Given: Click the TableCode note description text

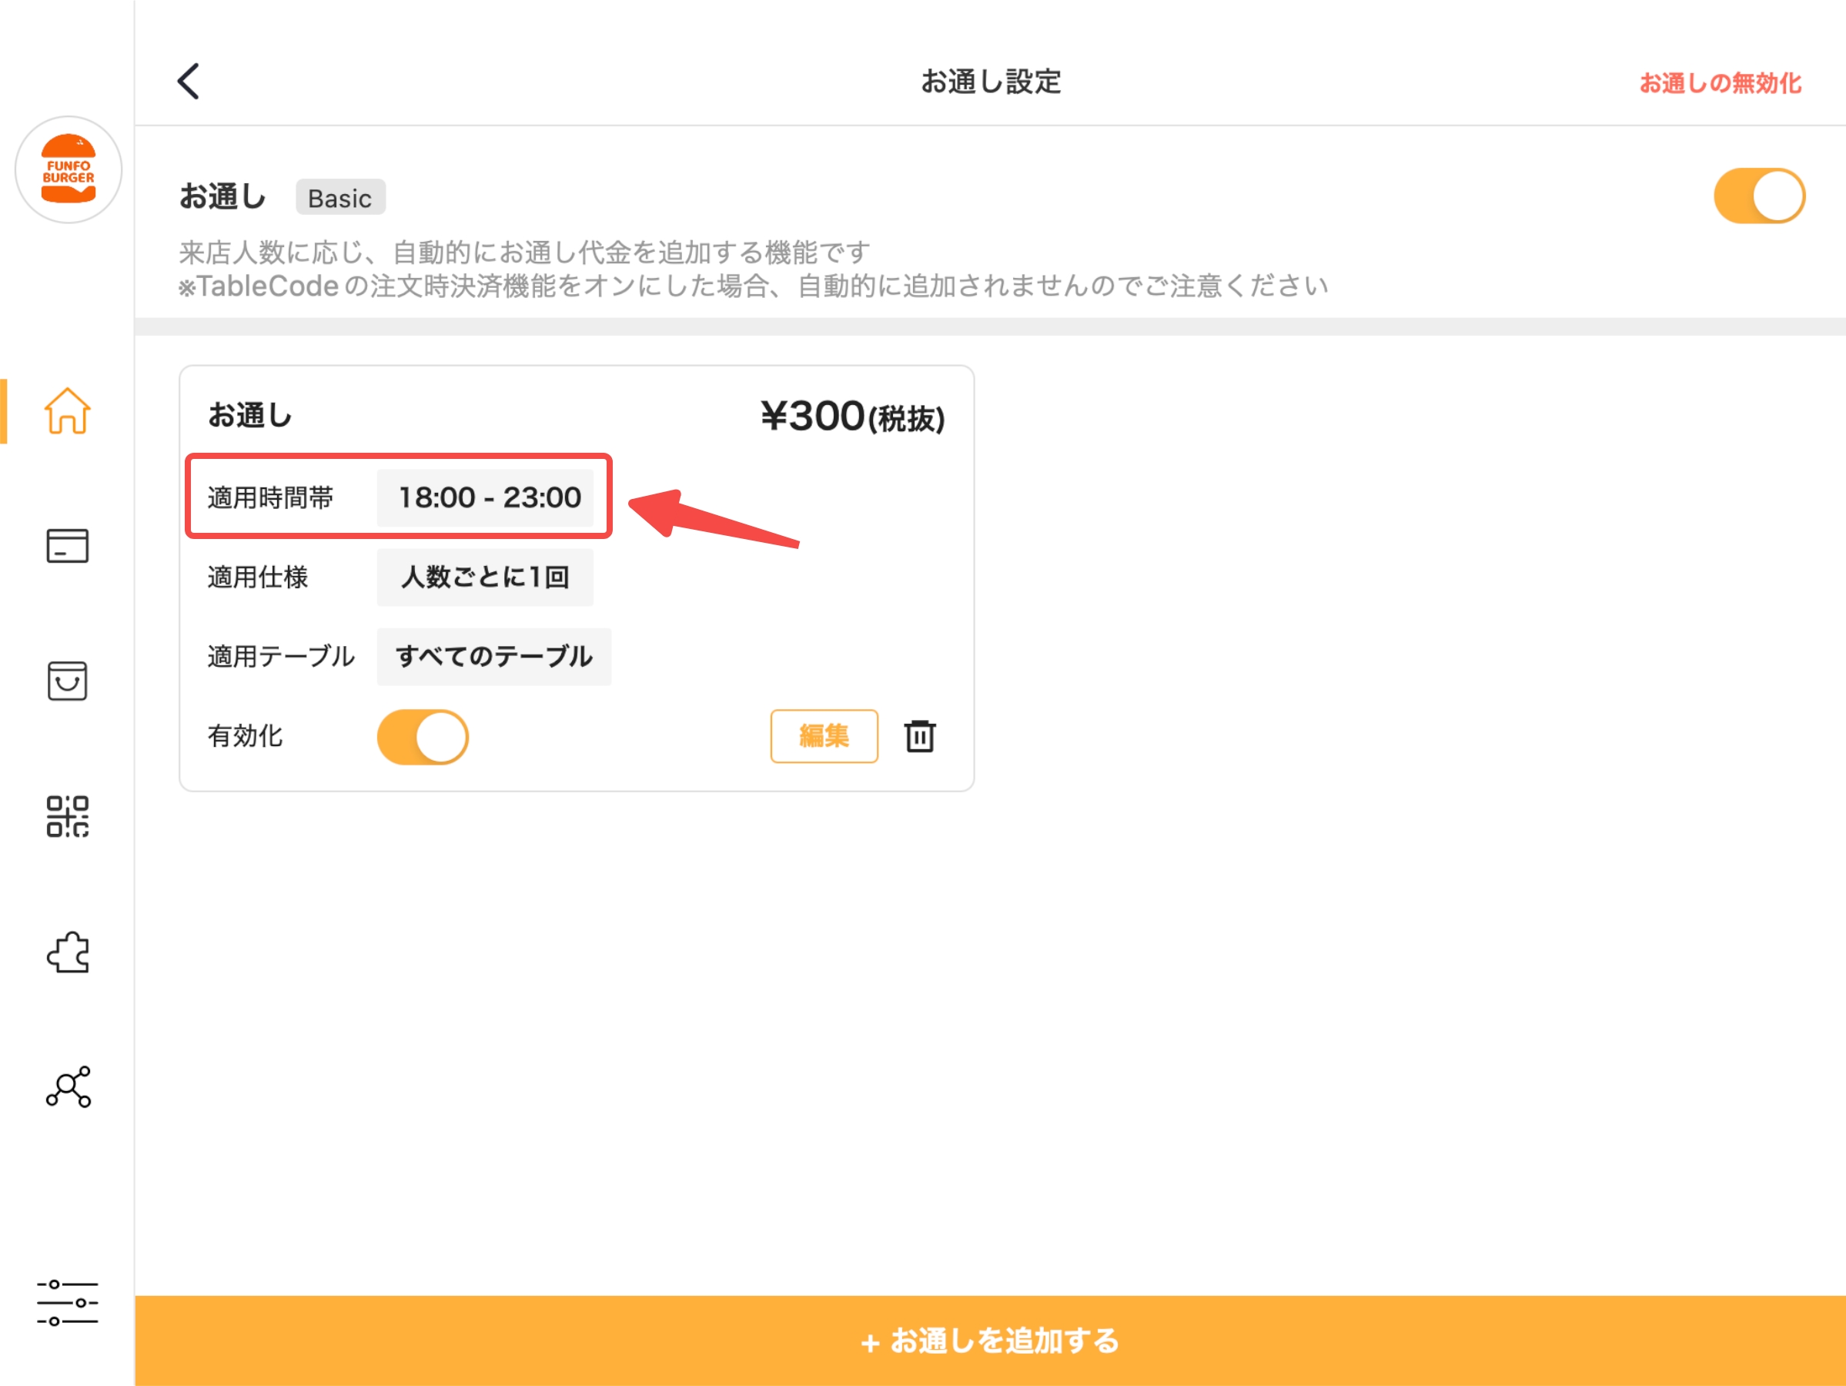Looking at the screenshot, I should [x=754, y=286].
